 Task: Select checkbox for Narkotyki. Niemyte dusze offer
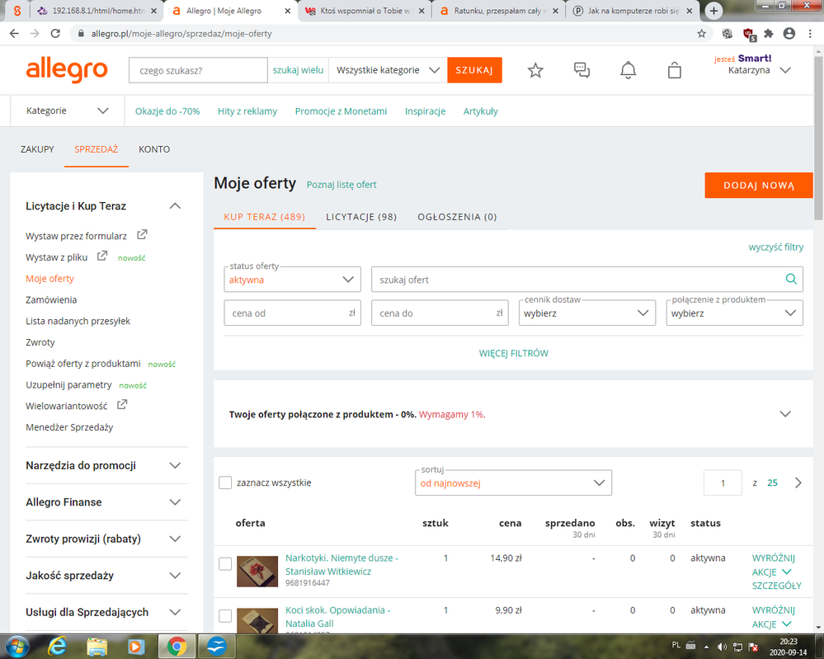point(225,564)
